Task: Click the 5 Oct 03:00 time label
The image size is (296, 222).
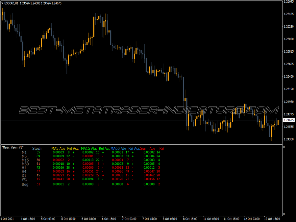Action: click(x=48, y=219)
